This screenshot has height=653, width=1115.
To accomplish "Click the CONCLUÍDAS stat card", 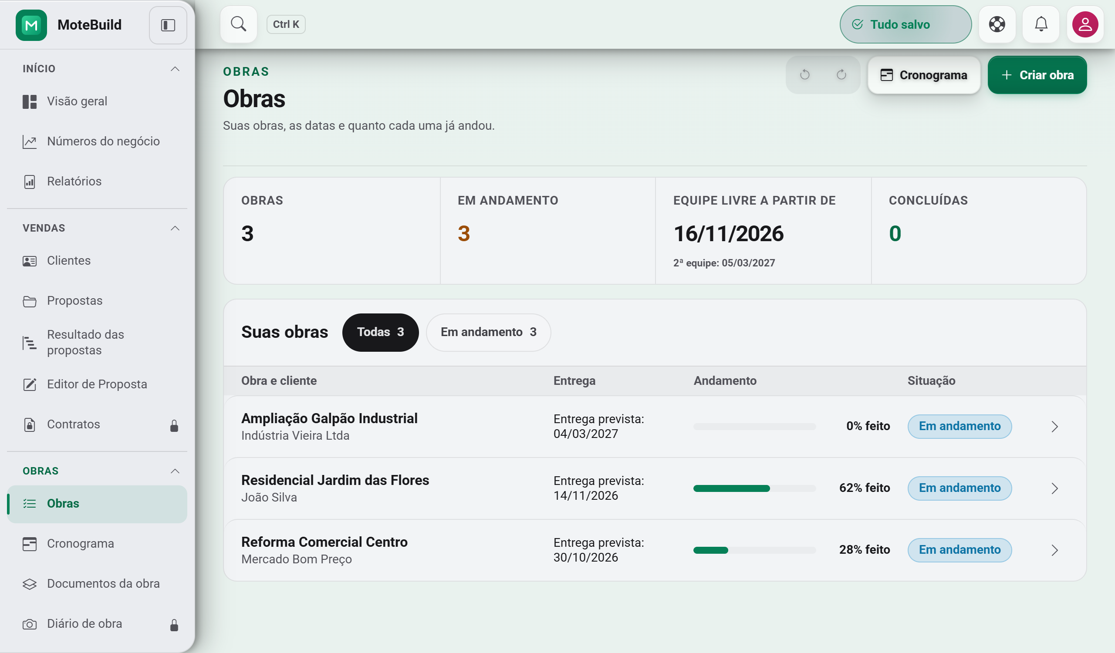I will 979,231.
